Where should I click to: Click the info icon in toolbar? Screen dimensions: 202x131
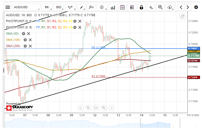point(102,7)
